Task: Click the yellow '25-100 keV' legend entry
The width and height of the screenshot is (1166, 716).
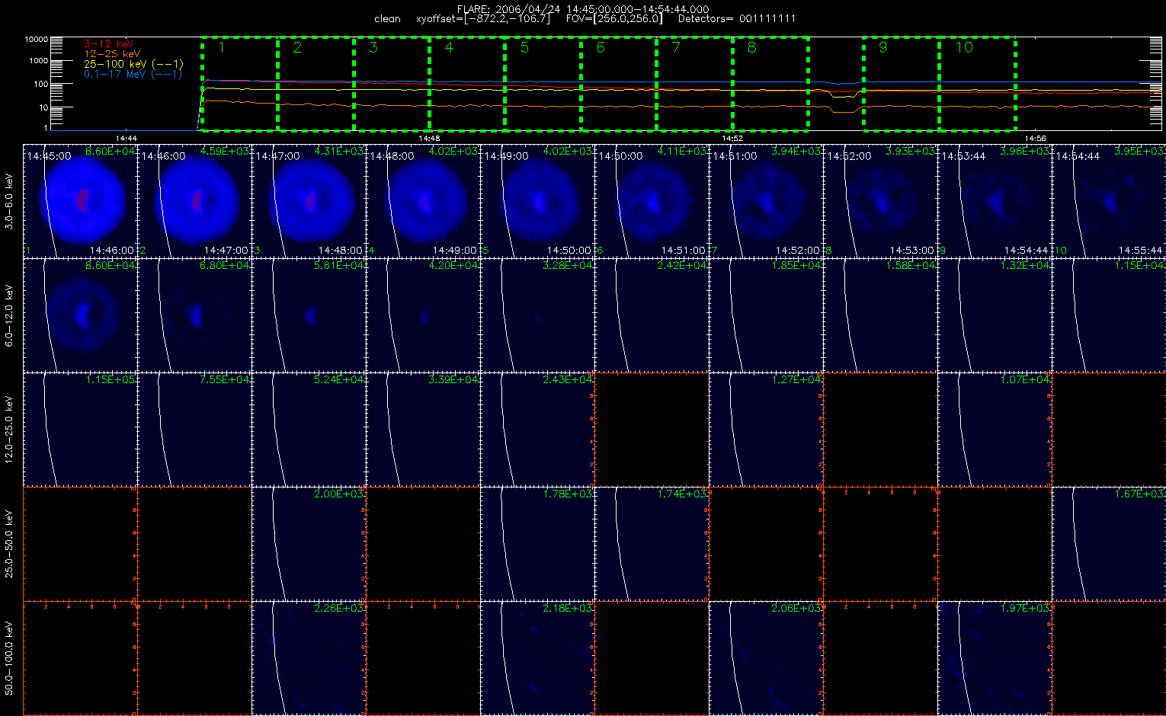Action: pyautogui.click(x=133, y=64)
